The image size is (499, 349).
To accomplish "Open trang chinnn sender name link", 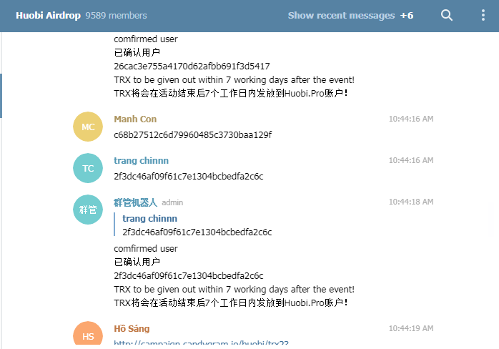I will click(x=142, y=160).
